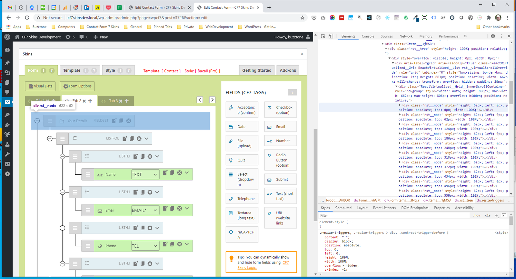Toggle the DevTools device toolbar icon

pos(331,36)
